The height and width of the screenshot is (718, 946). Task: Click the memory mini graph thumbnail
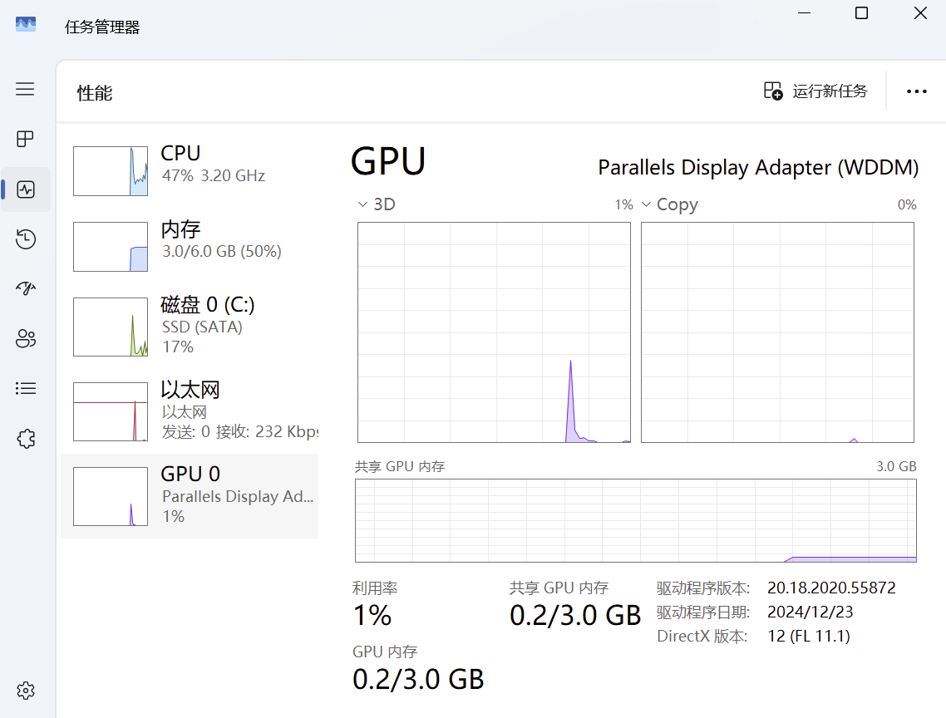click(111, 247)
